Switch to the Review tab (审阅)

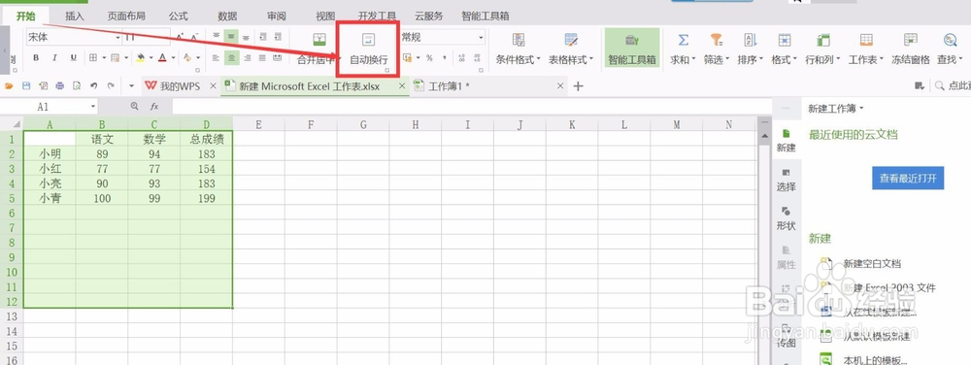click(276, 17)
